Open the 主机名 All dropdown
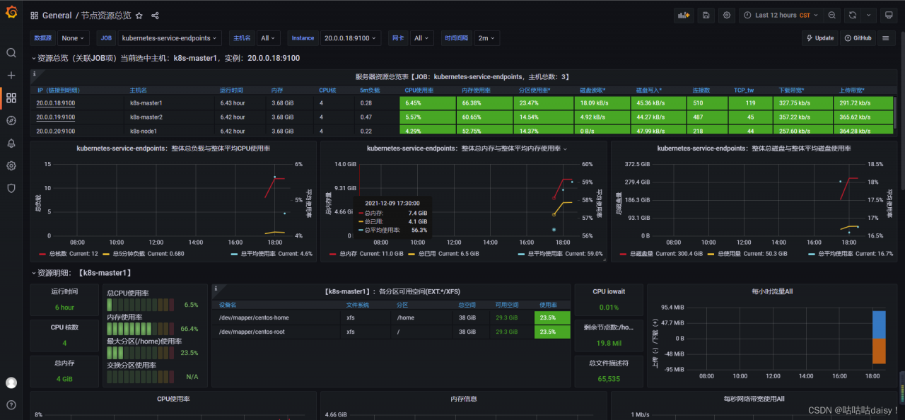The width and height of the screenshot is (905, 420). tap(269, 38)
